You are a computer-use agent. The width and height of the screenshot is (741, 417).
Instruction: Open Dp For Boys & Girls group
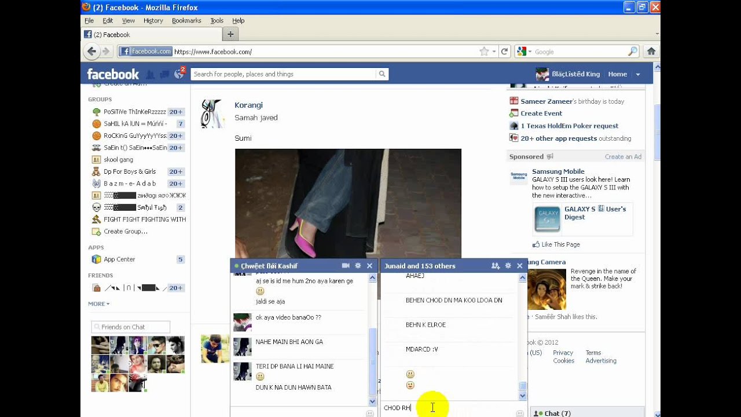pos(130,171)
